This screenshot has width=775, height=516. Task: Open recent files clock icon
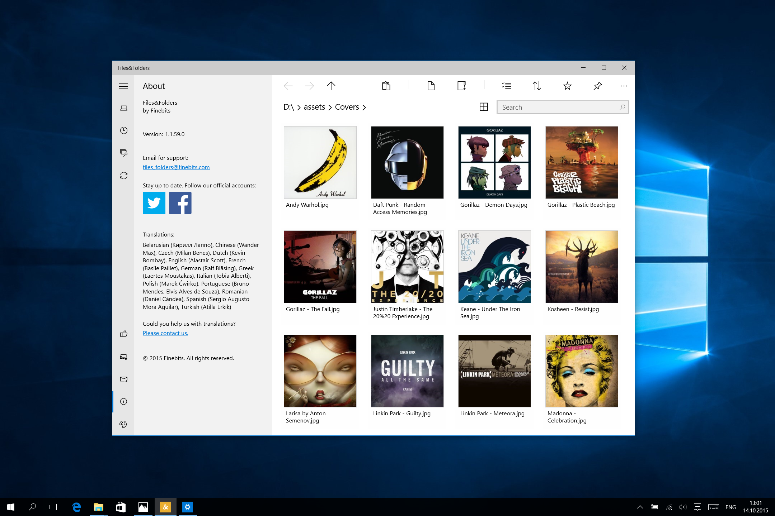pyautogui.click(x=123, y=130)
